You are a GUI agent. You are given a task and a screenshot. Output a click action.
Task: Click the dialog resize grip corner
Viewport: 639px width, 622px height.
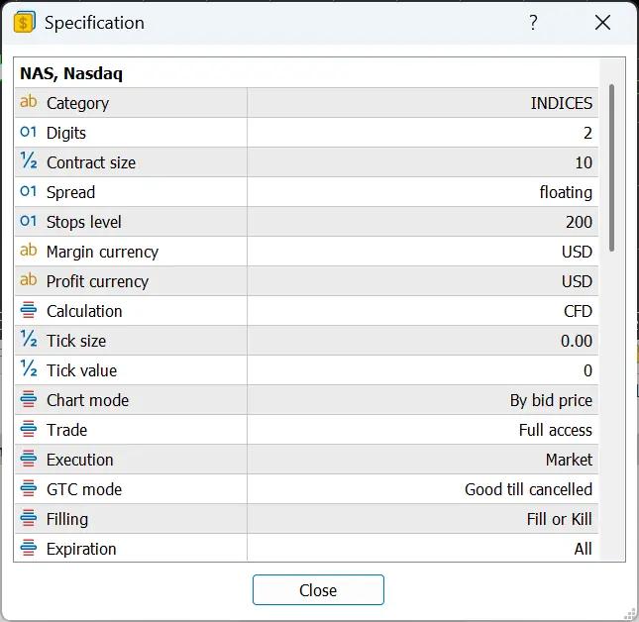(x=630, y=613)
